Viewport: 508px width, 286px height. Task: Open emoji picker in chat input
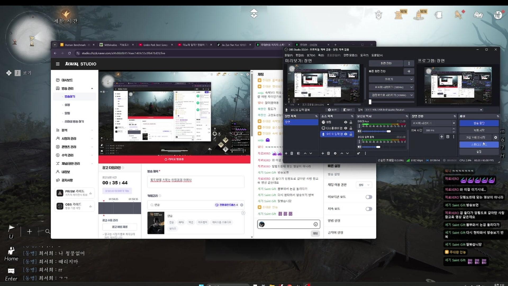[x=316, y=224]
